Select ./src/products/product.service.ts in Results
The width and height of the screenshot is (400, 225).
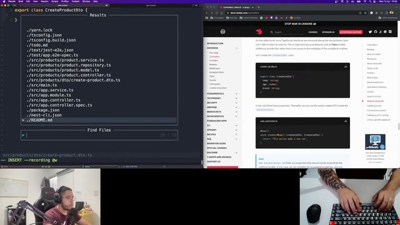pos(65,60)
